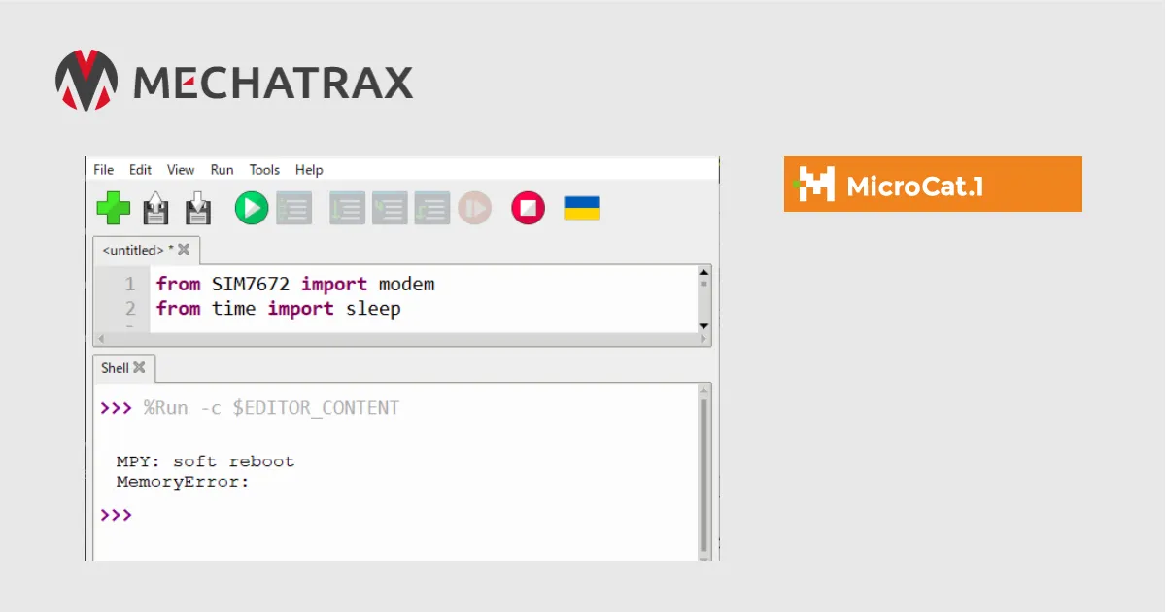Viewport: 1166px width, 612px height.
Task: Start debugging the current script
Action: tap(293, 208)
